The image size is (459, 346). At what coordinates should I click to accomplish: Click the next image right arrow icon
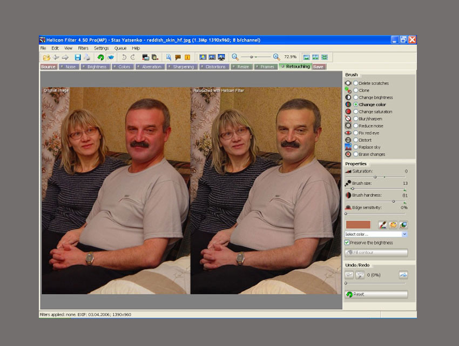(x=65, y=57)
